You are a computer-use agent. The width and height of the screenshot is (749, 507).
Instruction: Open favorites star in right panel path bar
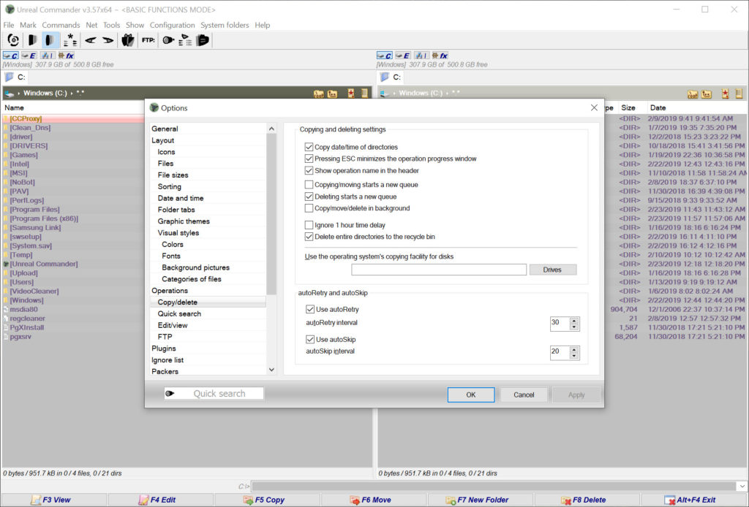pyautogui.click(x=725, y=94)
